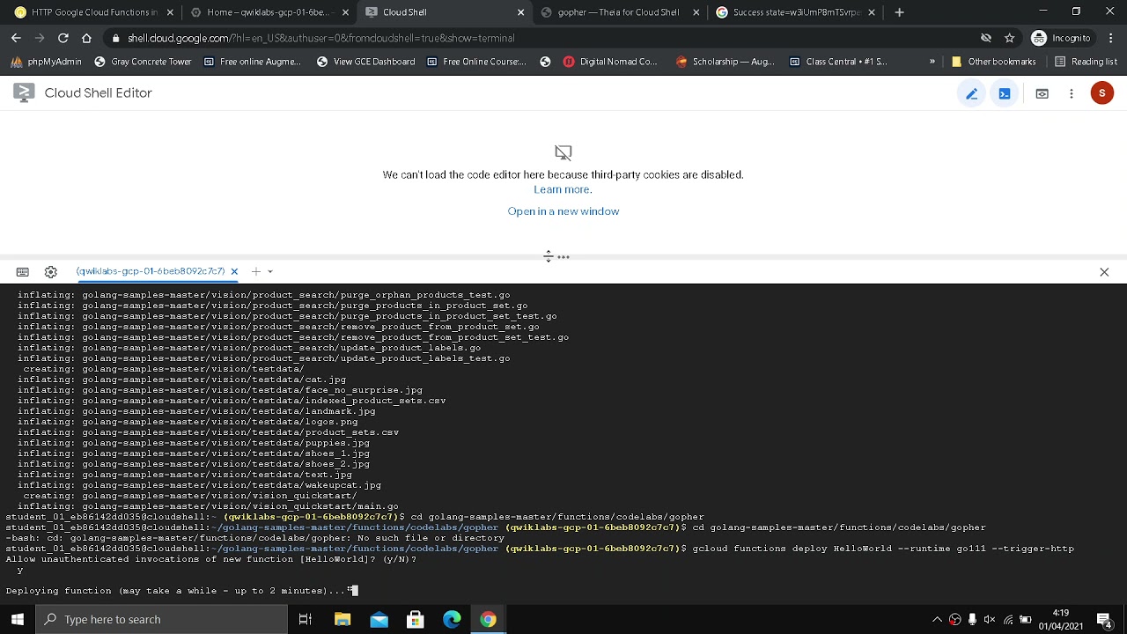Click the Cloud Shell Editor logo icon

25,92
